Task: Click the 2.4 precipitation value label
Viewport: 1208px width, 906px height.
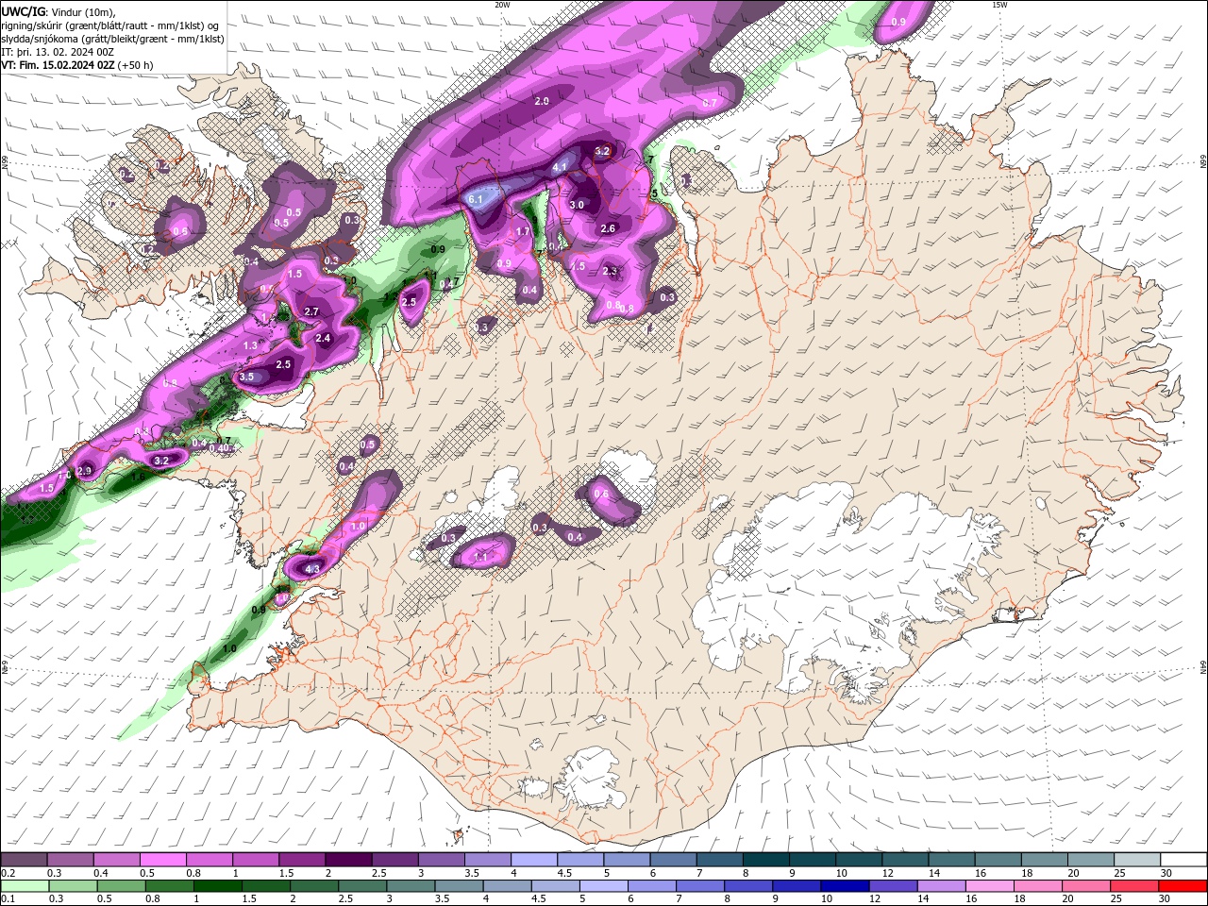Action: click(324, 338)
